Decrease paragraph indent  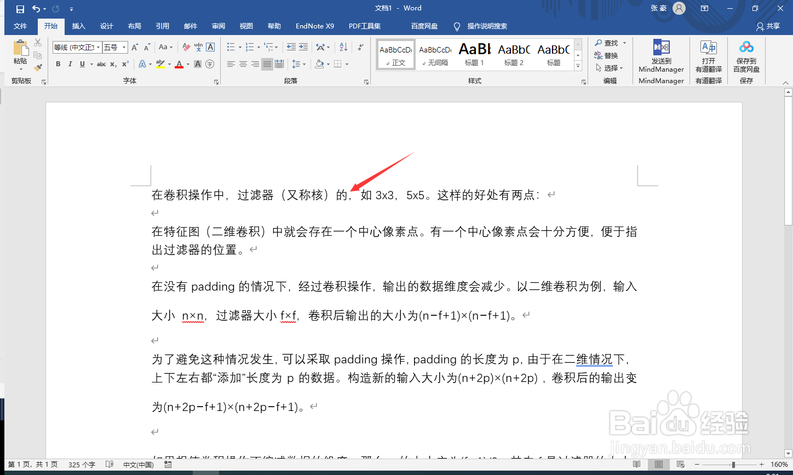291,48
